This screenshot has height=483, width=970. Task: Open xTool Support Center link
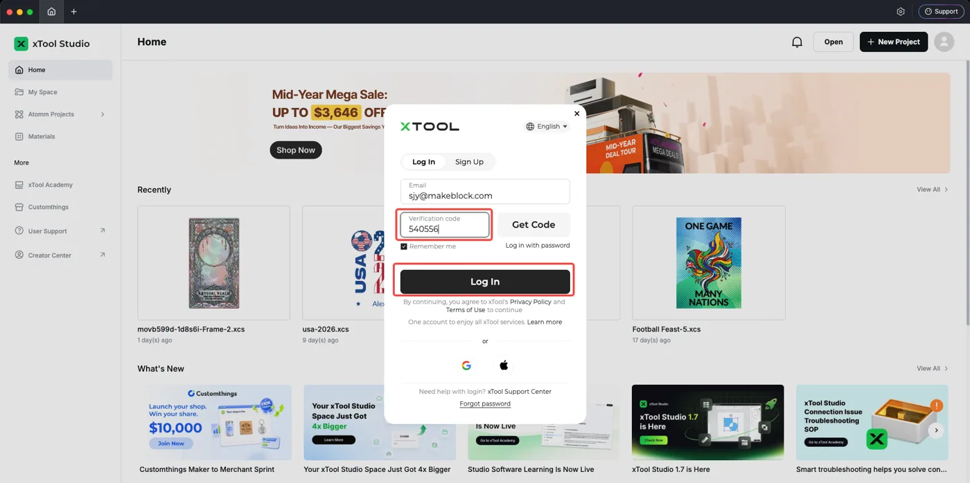[x=520, y=392]
